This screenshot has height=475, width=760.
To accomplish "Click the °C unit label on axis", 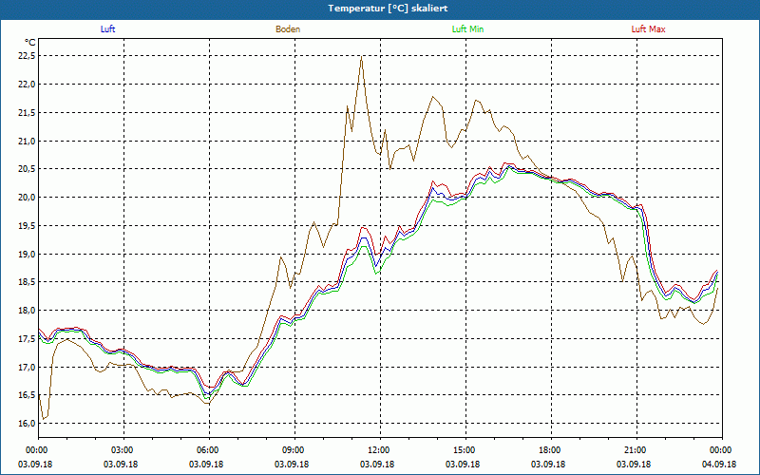I will [x=30, y=43].
